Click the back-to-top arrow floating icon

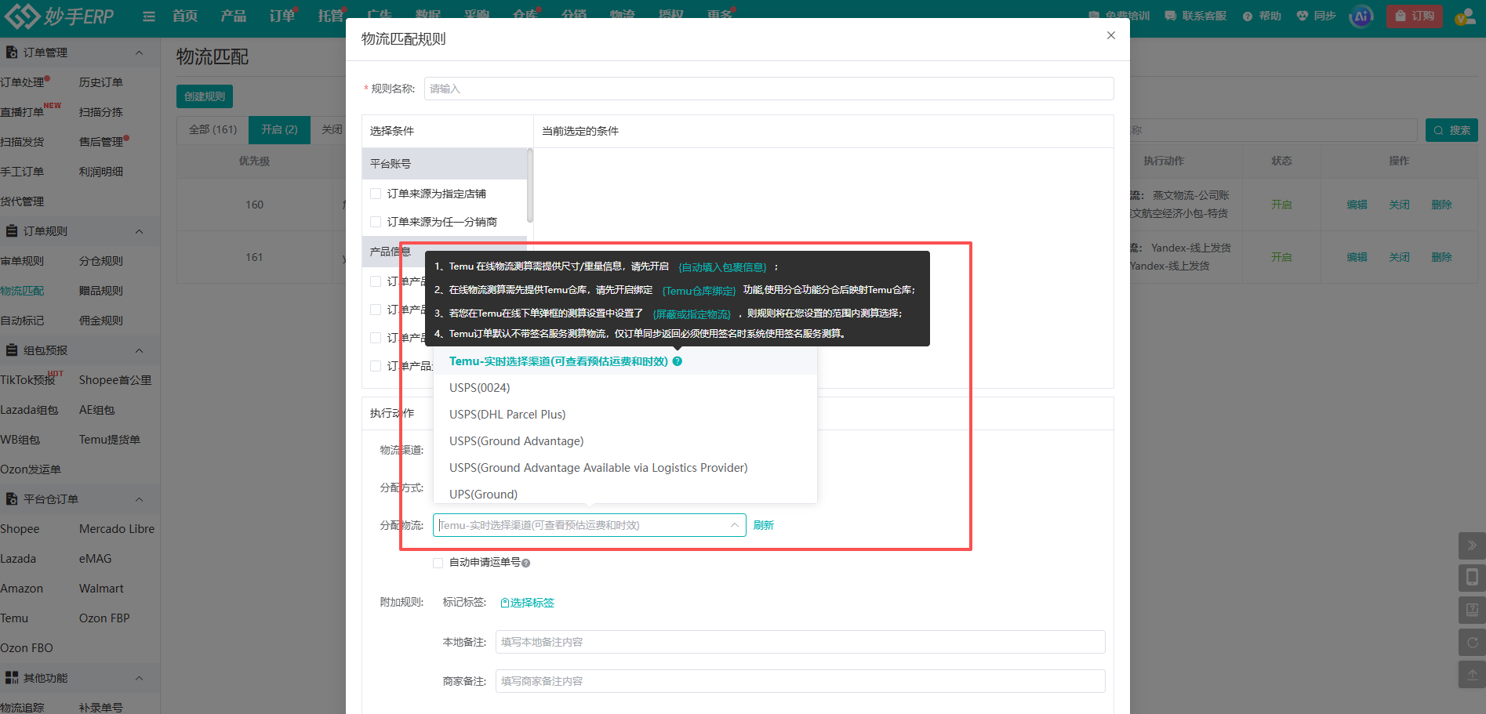pyautogui.click(x=1472, y=674)
